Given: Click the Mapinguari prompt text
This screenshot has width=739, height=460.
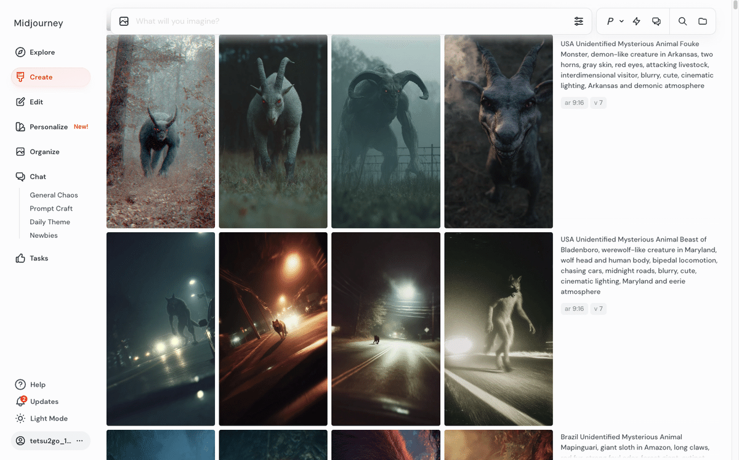Looking at the screenshot, I should (x=635, y=446).
